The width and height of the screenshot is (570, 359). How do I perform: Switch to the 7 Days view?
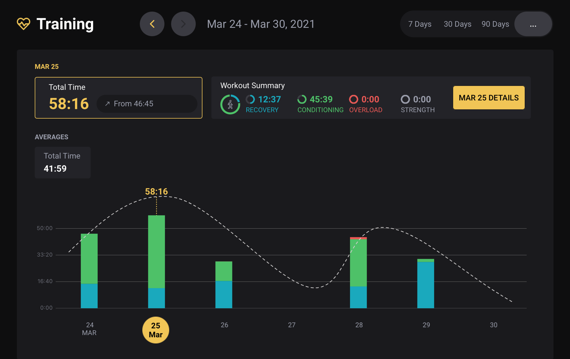click(419, 24)
